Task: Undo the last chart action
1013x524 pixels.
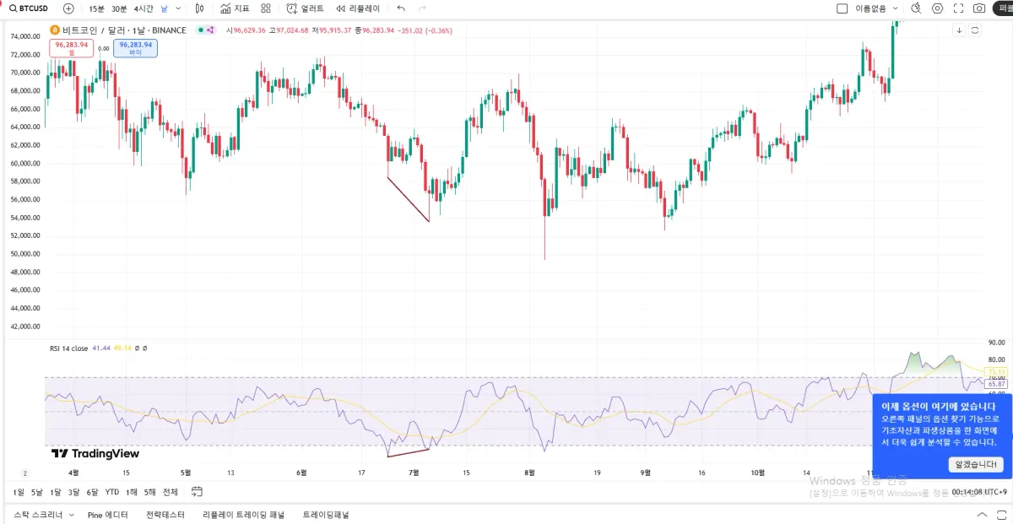Action: 401,8
